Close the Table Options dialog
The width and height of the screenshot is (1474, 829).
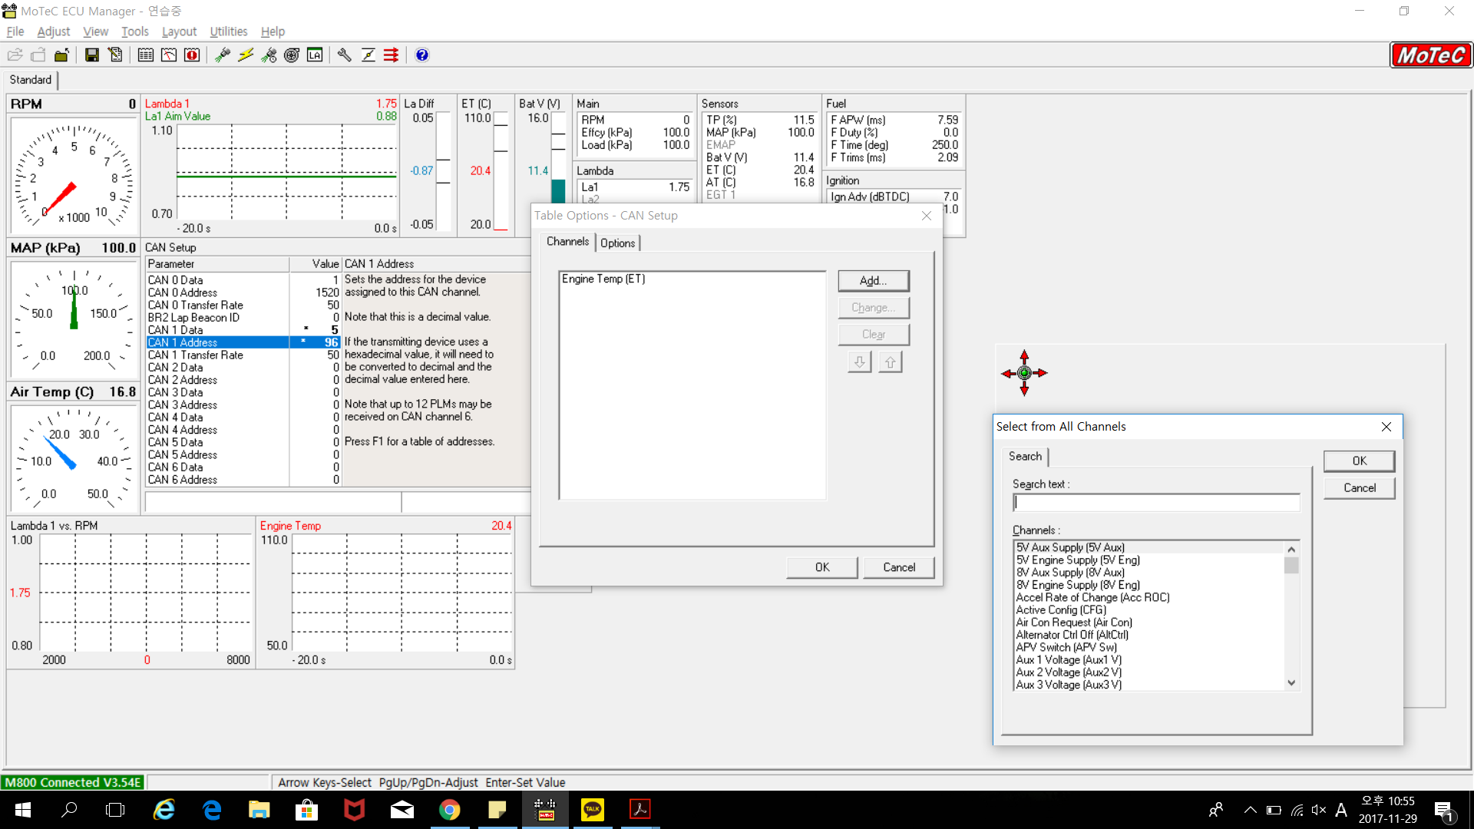927,216
